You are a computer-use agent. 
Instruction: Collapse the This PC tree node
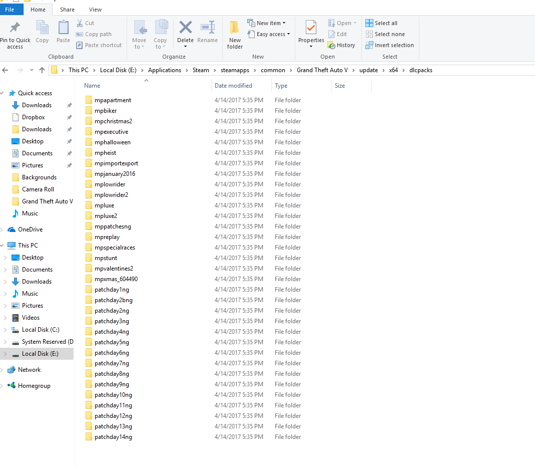click(2, 245)
